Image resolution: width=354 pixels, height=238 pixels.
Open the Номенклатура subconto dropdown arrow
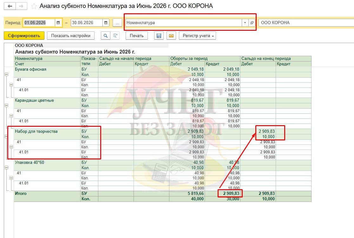[245, 23]
